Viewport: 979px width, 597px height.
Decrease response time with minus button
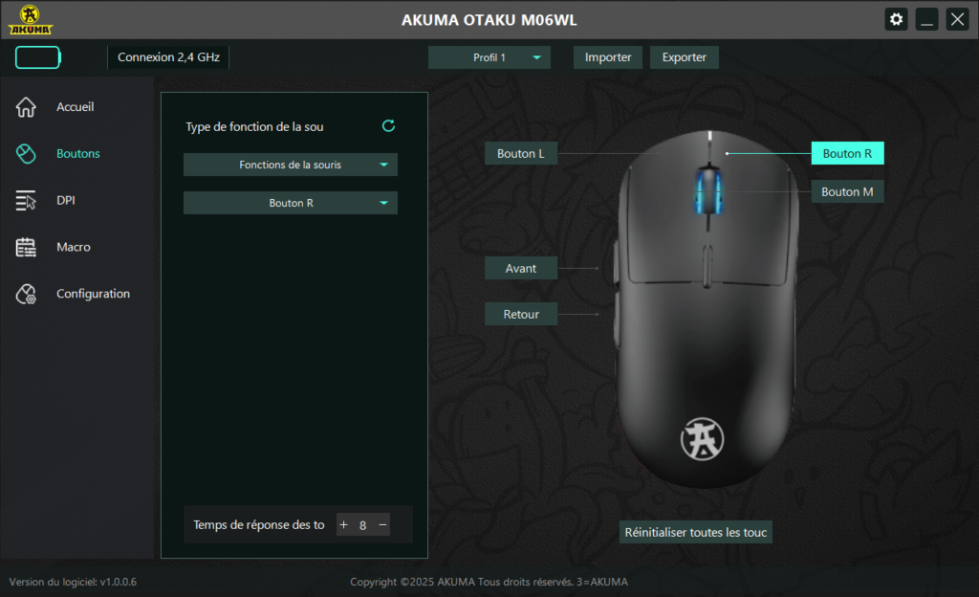382,525
